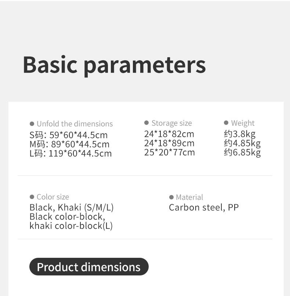Image resolution: width=290 pixels, height=296 pixels.
Task: Click the L码 119*60*44.5cm entry
Action: click(x=70, y=153)
